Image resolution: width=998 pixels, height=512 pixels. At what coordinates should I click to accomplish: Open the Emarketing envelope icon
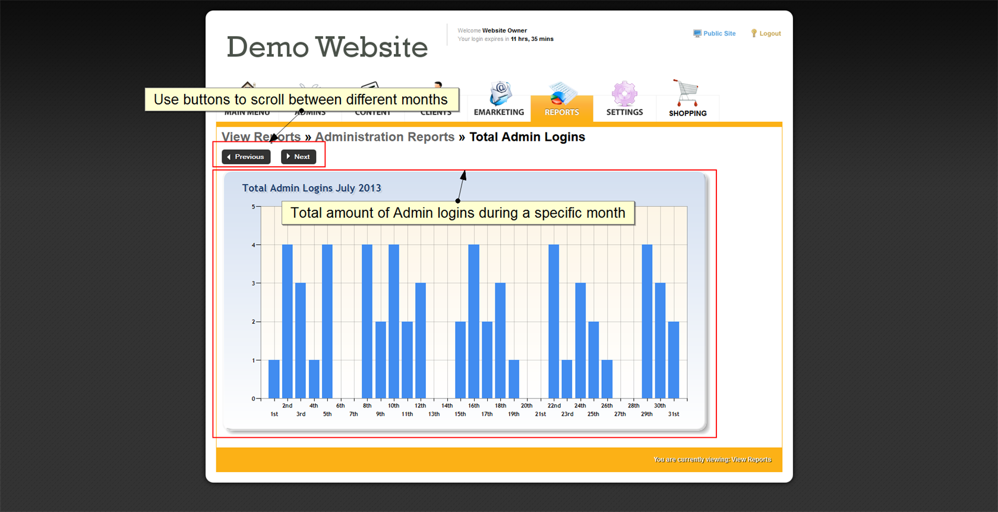coord(500,93)
